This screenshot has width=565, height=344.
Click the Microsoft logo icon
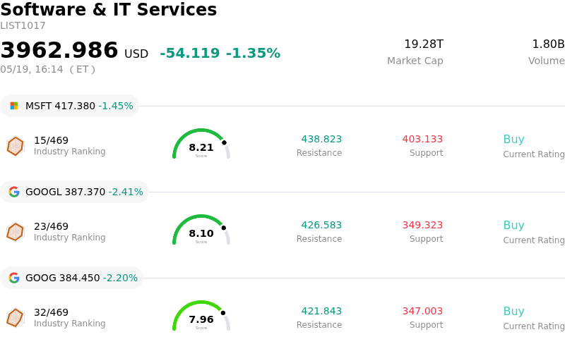pos(14,106)
